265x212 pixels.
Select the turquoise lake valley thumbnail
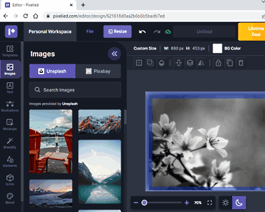[100, 172]
